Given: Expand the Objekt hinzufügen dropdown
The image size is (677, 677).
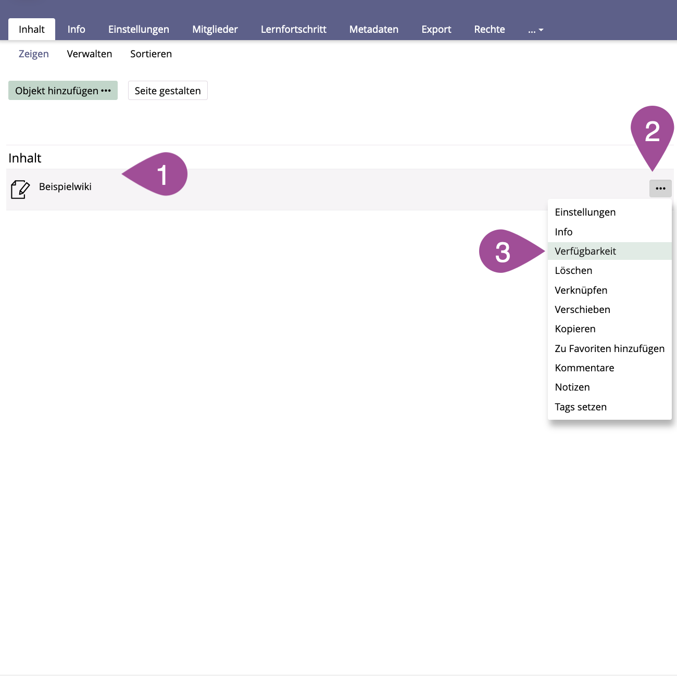Looking at the screenshot, I should [63, 91].
